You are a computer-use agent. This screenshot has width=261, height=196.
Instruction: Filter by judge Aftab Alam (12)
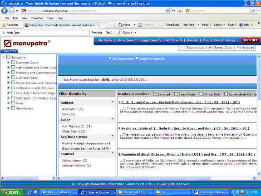74,131
